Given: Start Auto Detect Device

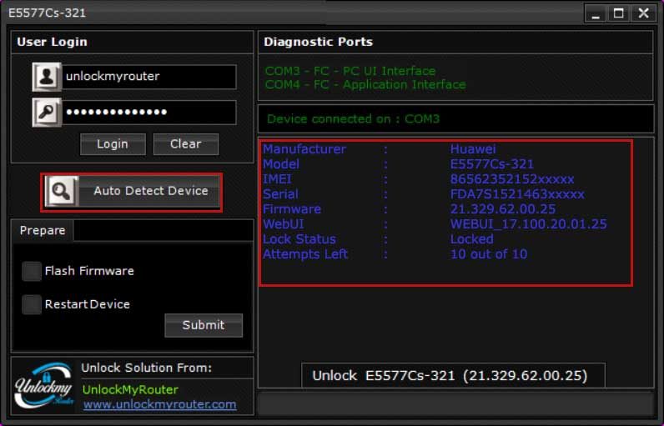Looking at the screenshot, I should pos(132,192).
